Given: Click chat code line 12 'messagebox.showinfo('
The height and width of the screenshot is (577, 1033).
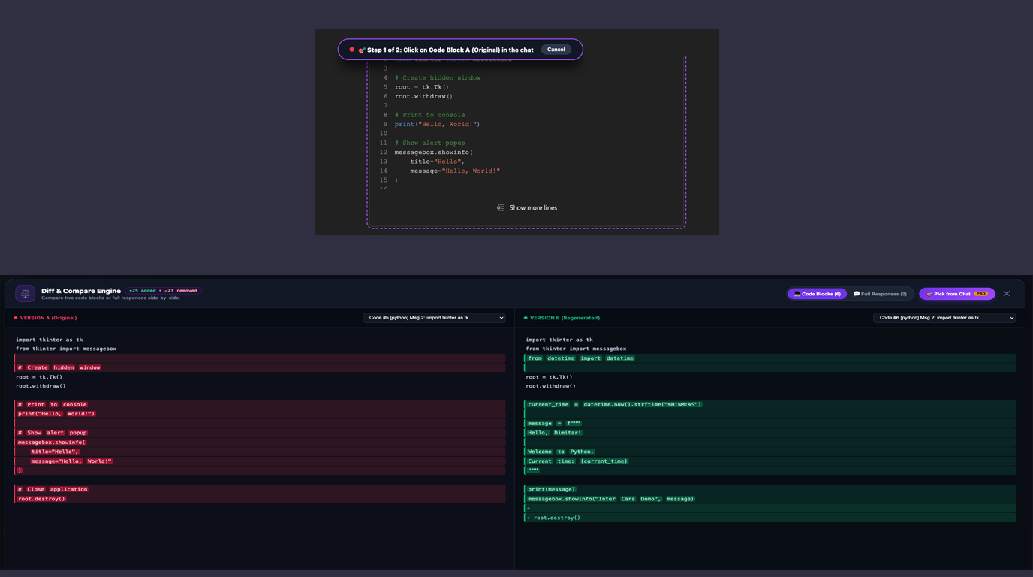Looking at the screenshot, I should coord(434,153).
